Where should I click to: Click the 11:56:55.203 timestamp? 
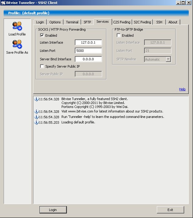49,122
